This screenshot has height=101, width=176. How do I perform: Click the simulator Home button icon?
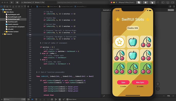pos(145,3)
